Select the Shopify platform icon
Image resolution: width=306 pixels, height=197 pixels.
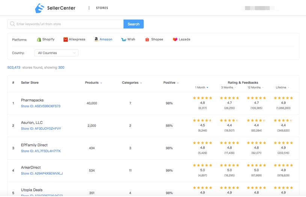pyautogui.click(x=39, y=39)
